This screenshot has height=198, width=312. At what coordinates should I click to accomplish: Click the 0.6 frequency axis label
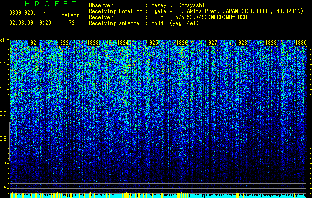[x=4, y=188]
